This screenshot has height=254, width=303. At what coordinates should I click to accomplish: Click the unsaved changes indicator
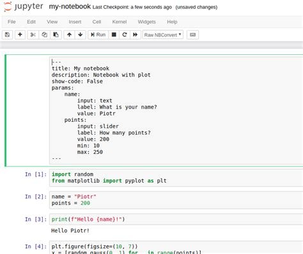[196, 7]
